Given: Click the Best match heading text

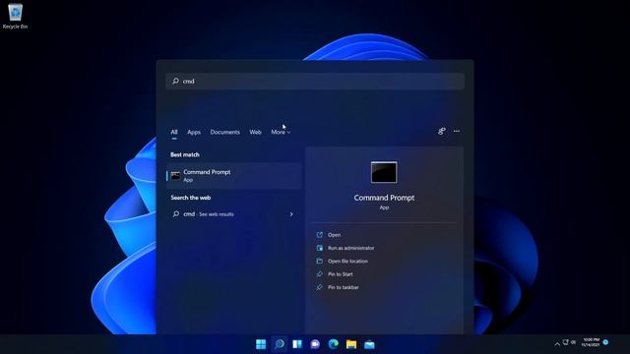Looking at the screenshot, I should [x=185, y=154].
